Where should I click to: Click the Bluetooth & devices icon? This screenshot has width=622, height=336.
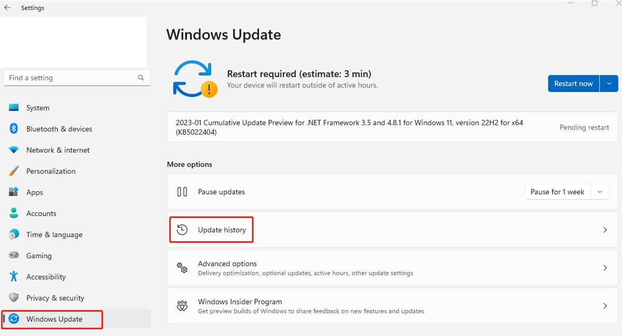[x=14, y=129]
